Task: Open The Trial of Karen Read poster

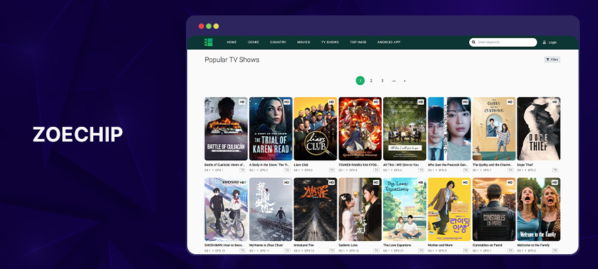Action: [x=270, y=128]
